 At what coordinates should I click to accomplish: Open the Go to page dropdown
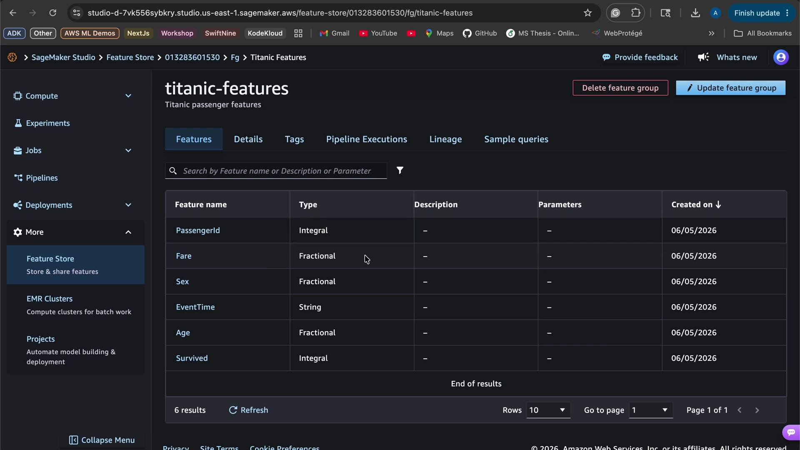click(x=650, y=410)
